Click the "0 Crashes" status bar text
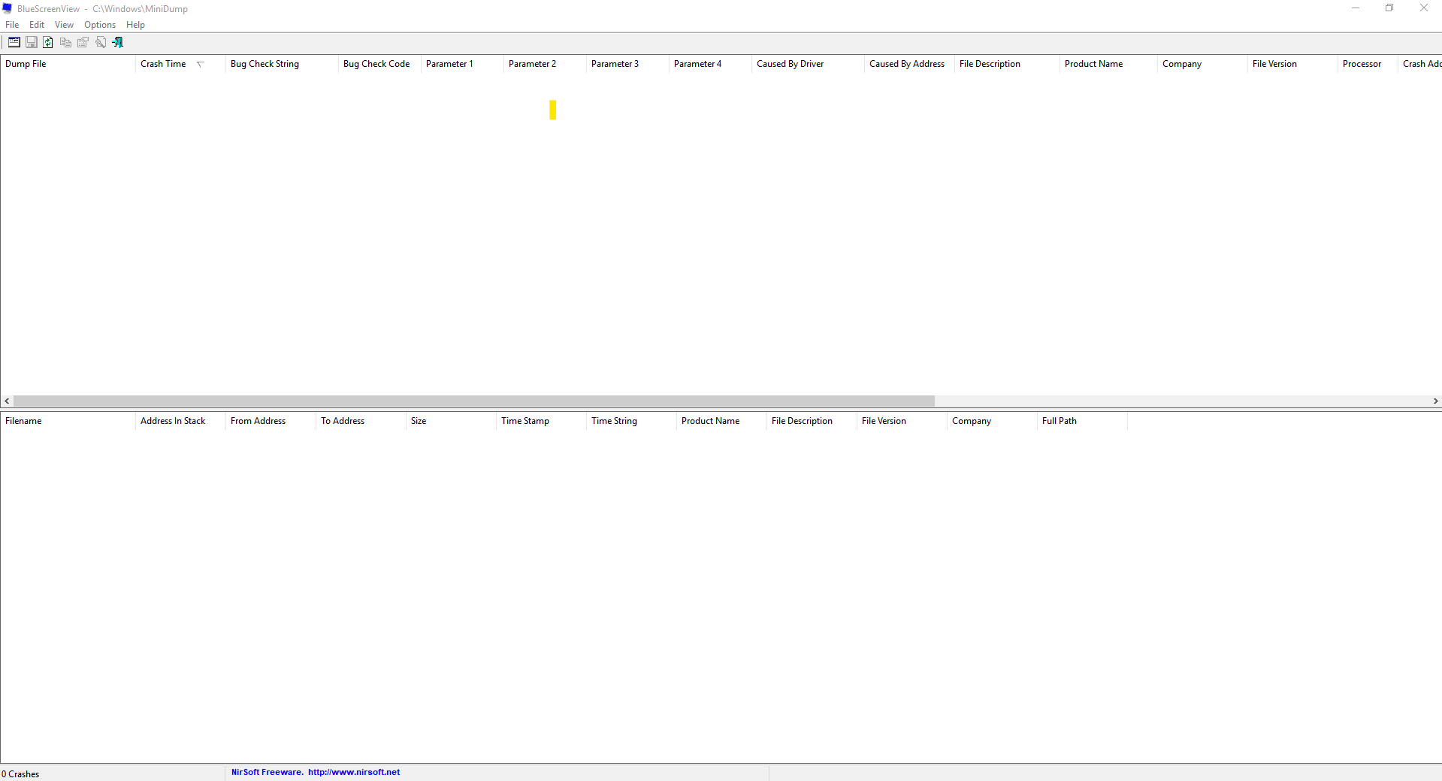This screenshot has height=781, width=1442. click(x=20, y=774)
